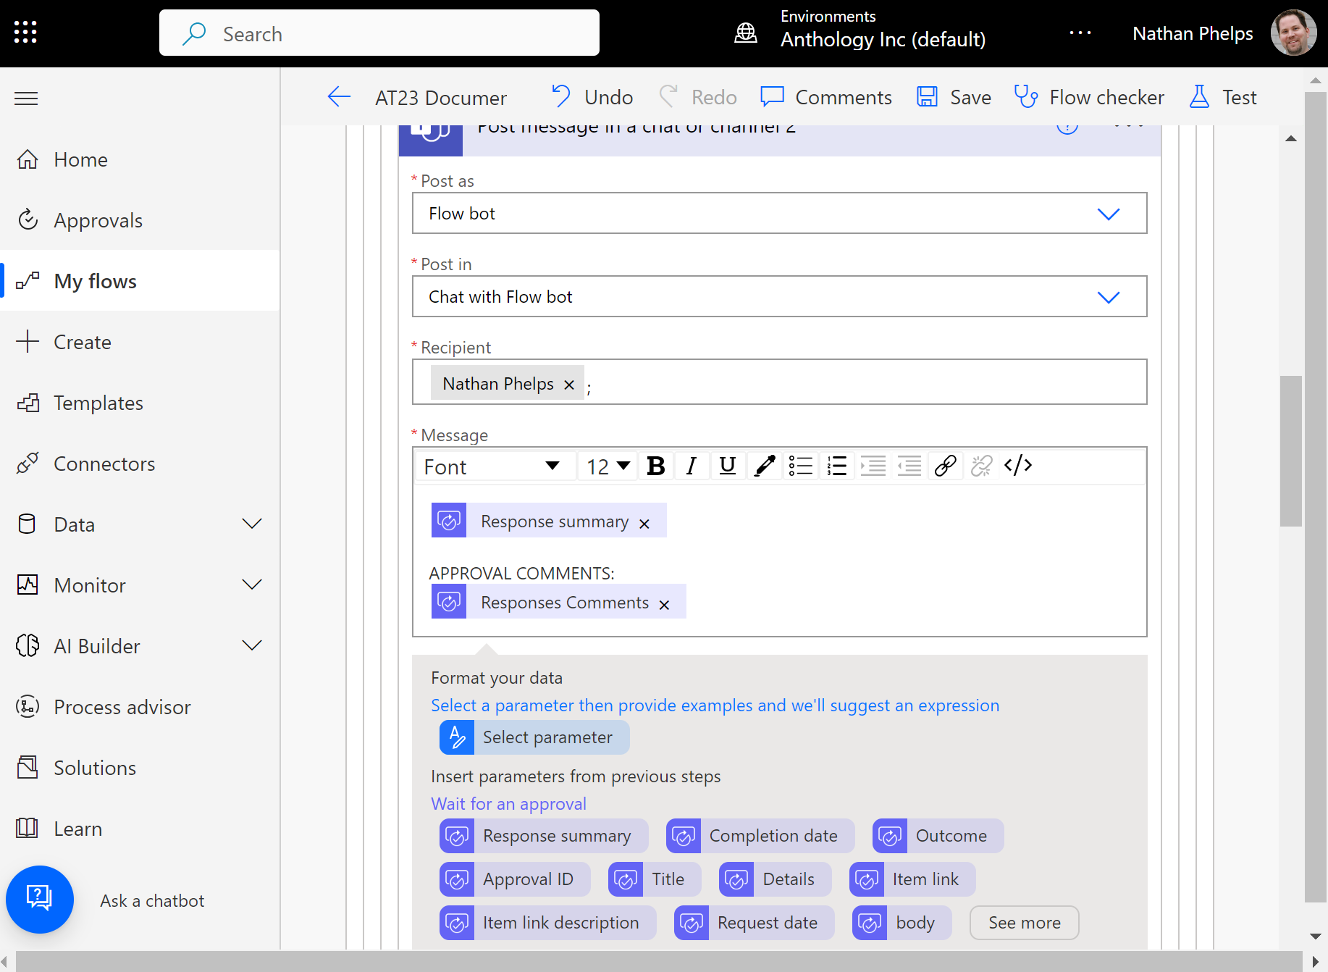1328x972 pixels.
Task: Go to Home in the sidebar
Action: click(140, 159)
